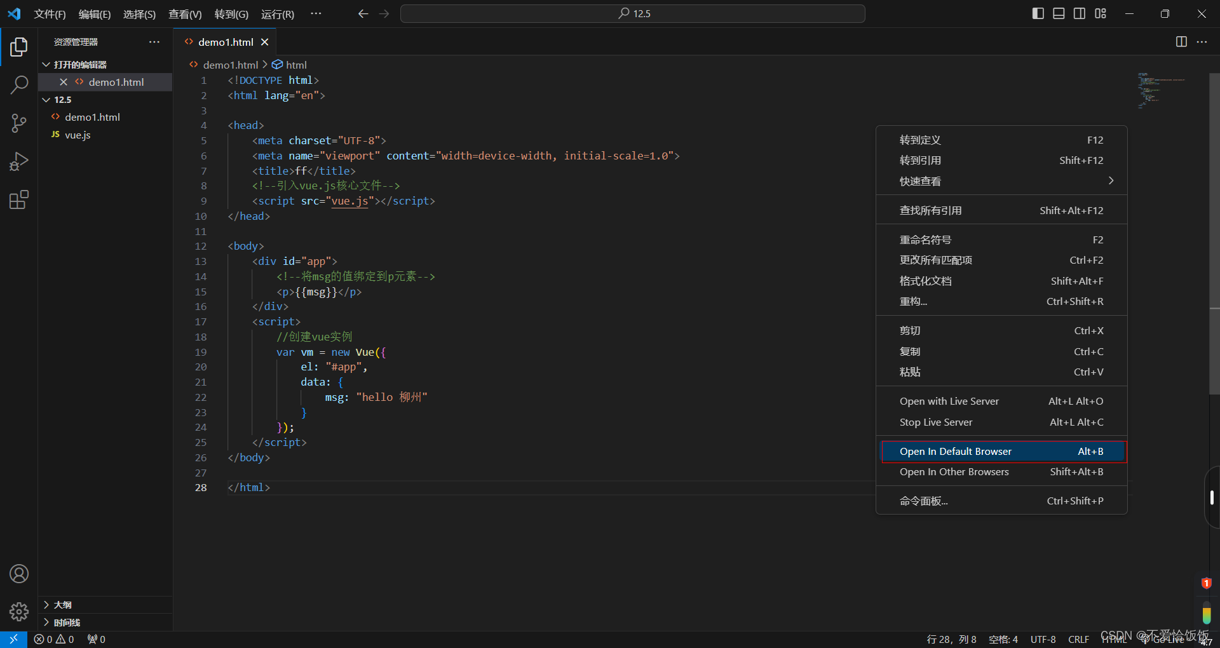Choose Find All References entry
The height and width of the screenshot is (648, 1220).
[x=1001, y=210]
